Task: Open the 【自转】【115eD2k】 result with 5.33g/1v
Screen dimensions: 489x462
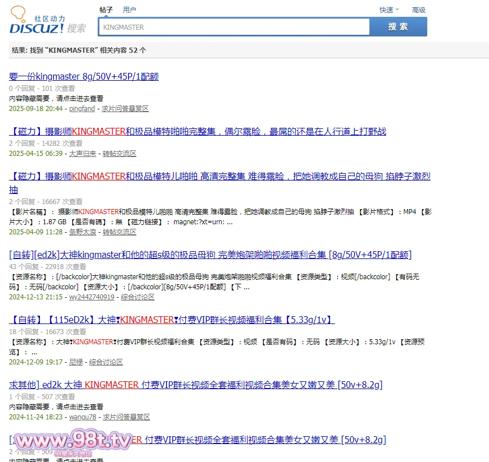Action: [172, 320]
